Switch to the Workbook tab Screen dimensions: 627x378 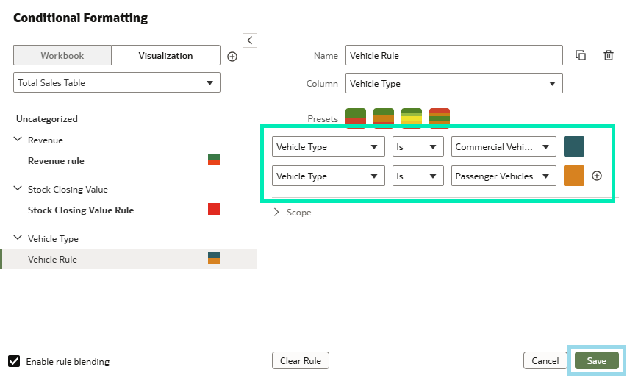click(x=62, y=56)
